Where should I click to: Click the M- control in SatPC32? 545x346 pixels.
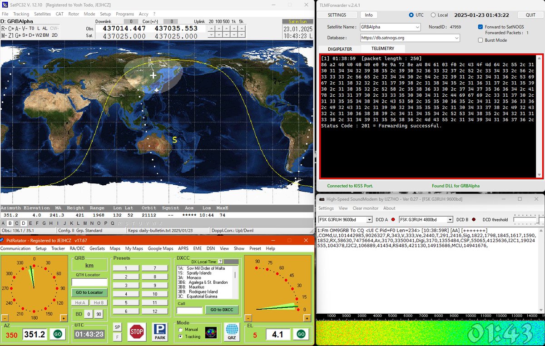pos(4,35)
